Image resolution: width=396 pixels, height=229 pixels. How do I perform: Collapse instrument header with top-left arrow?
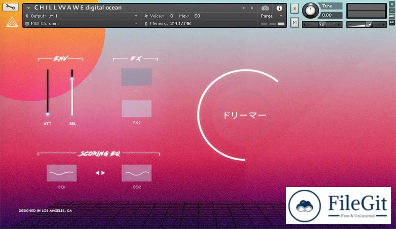[28, 8]
